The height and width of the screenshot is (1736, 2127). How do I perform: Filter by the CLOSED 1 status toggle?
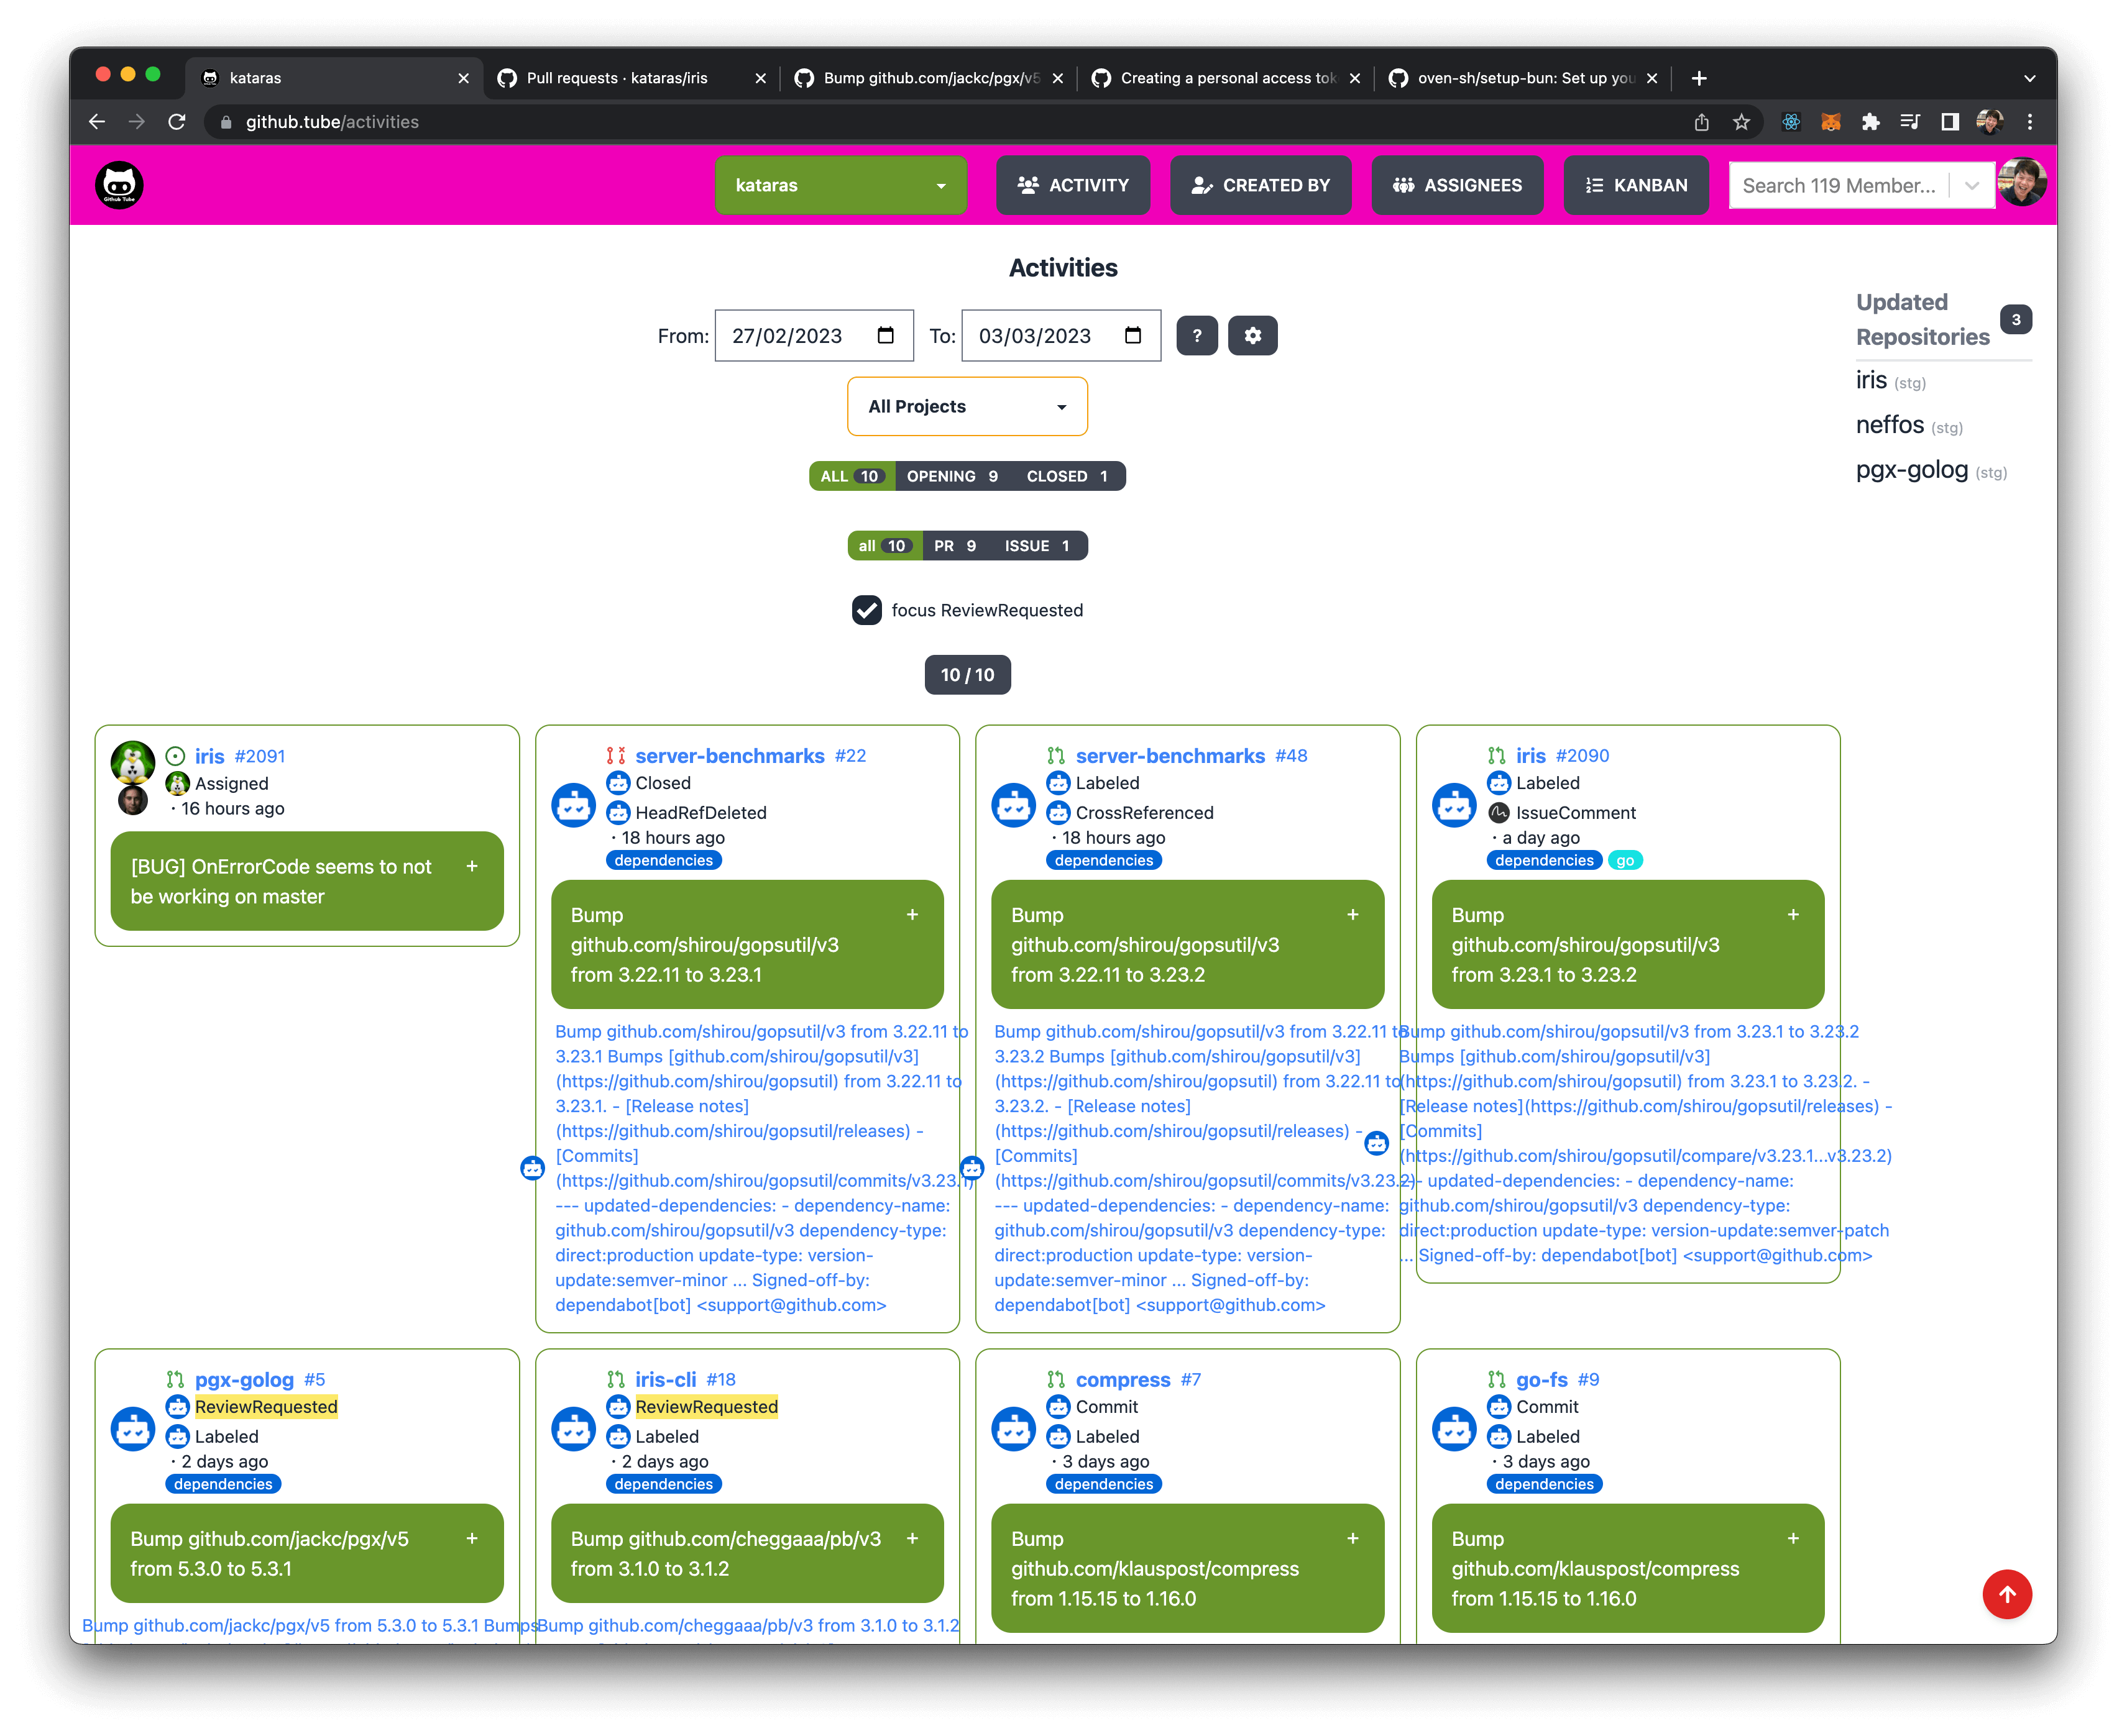coord(1067,476)
